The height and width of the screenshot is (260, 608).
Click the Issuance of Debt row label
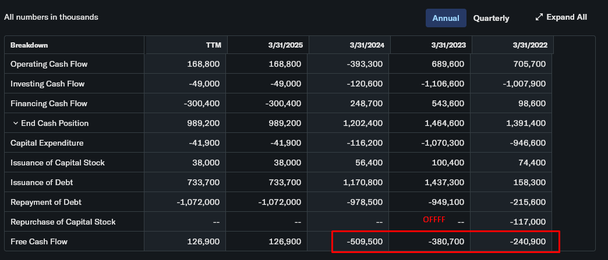41,182
